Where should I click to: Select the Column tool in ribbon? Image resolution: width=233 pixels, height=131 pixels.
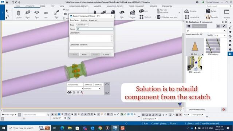19,14
